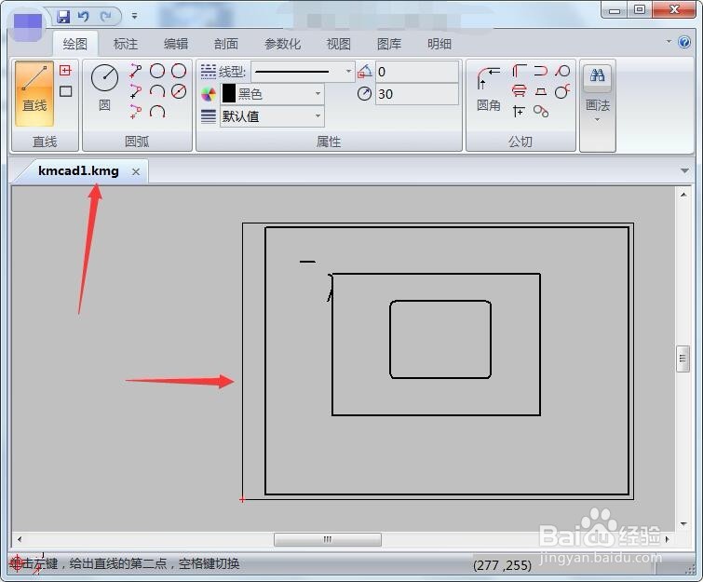Click the angle input field showing 0
This screenshot has width=703, height=582.
coord(416,72)
